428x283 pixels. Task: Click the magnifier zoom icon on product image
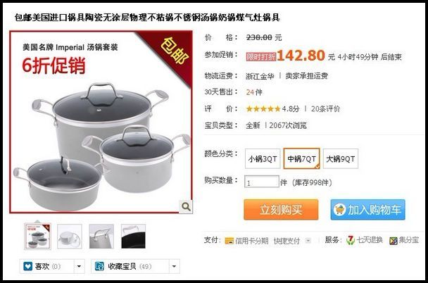tap(186, 206)
